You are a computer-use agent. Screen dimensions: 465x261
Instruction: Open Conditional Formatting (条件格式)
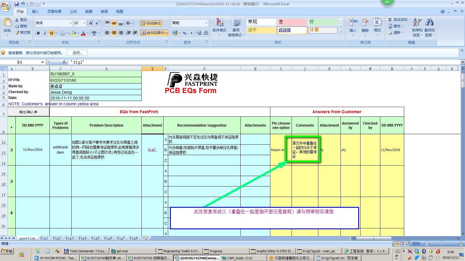(x=219, y=27)
